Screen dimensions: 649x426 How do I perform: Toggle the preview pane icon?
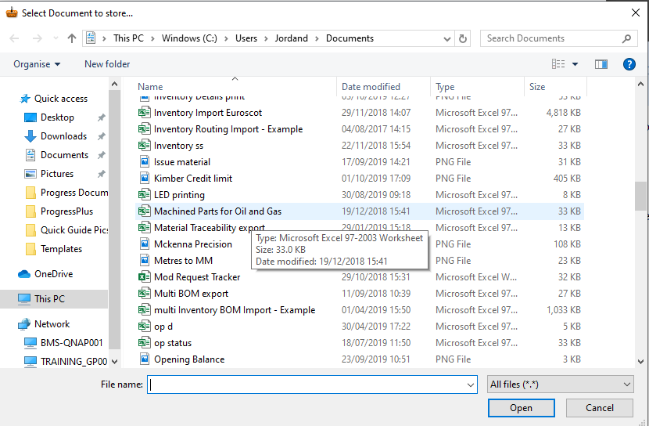pyautogui.click(x=601, y=64)
